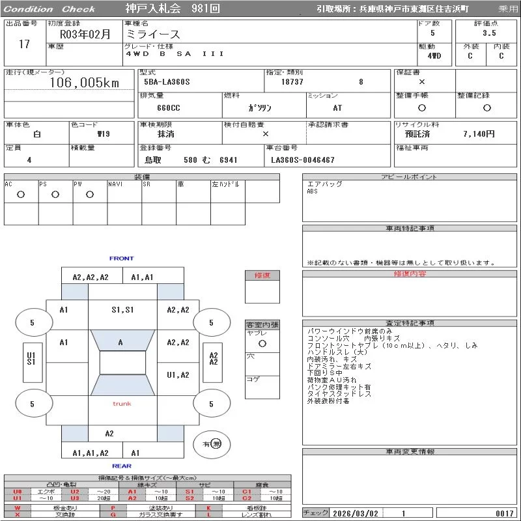The height and width of the screenshot is (521, 521).
Task: Click the appeal point 'ABS'
Action: tap(312, 191)
